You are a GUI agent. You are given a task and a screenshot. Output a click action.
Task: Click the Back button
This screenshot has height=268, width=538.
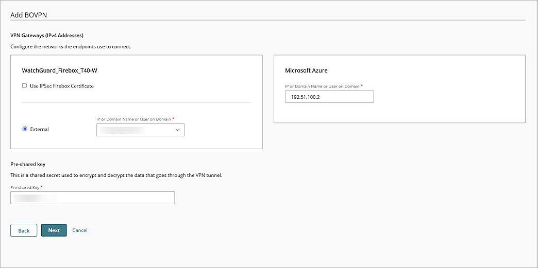24,230
